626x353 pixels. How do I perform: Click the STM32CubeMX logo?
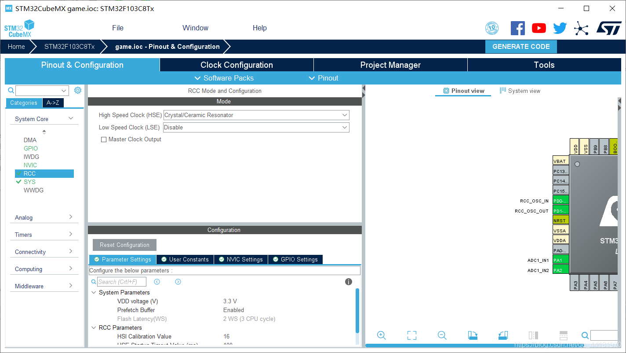tap(19, 29)
